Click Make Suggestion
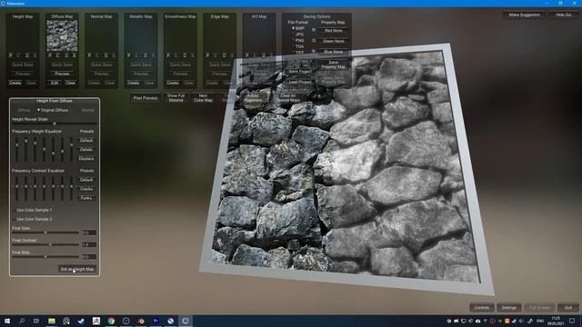This screenshot has height=327, width=582. (525, 15)
